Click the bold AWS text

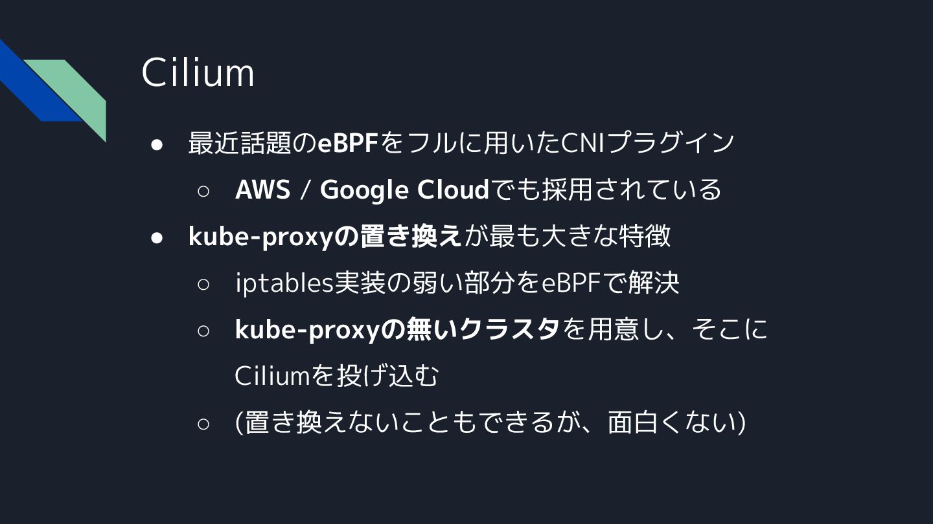click(x=262, y=190)
